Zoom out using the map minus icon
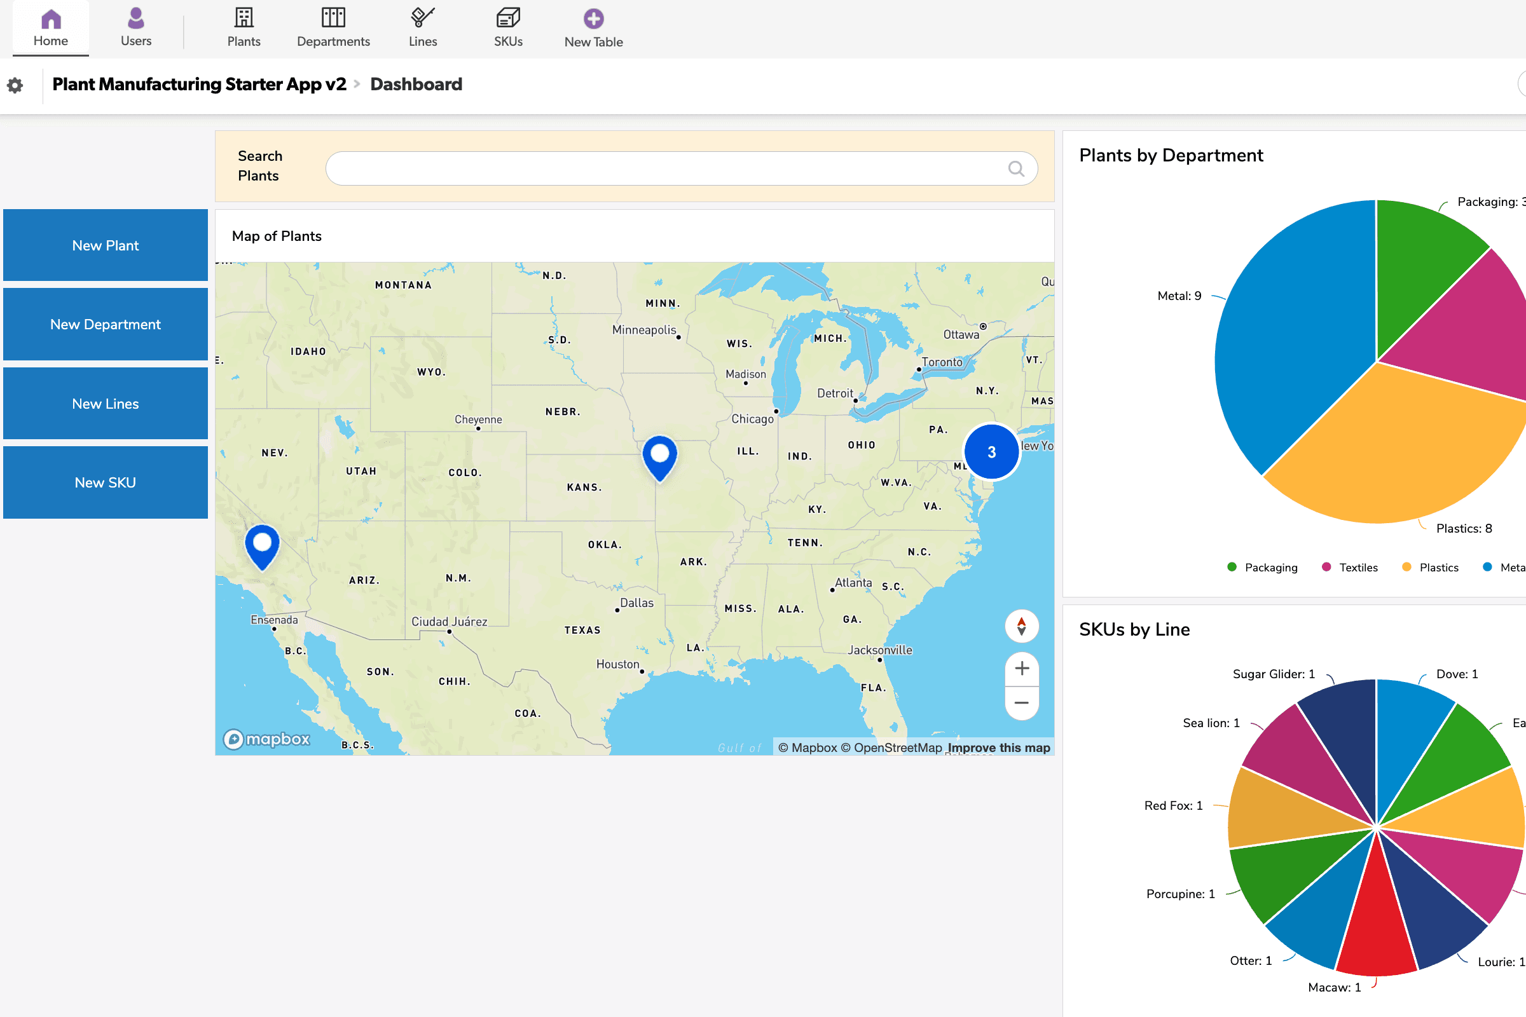Screen dimensions: 1526x1017 [x=1021, y=702]
